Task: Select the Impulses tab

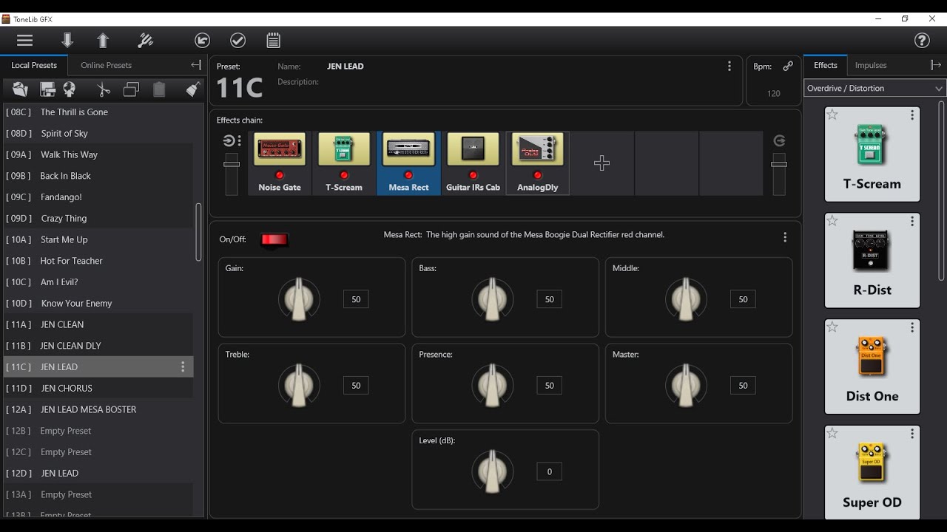Action: point(871,65)
